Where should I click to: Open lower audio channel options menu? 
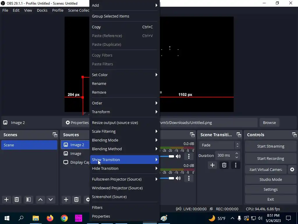point(189,178)
